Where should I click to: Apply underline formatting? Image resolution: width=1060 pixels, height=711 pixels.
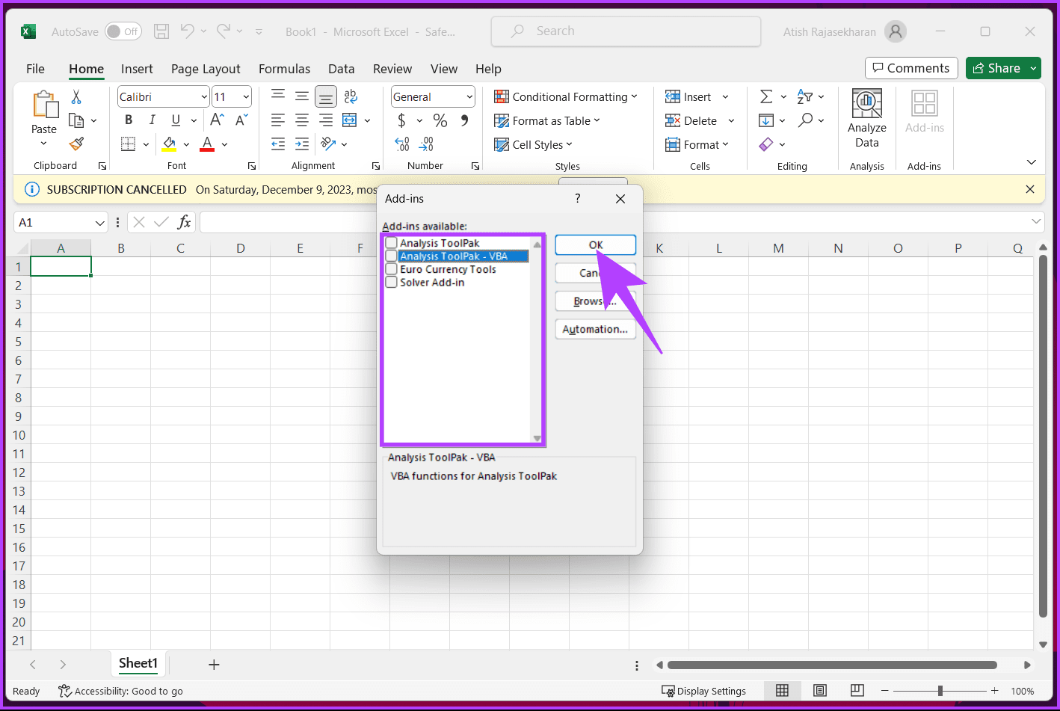175,120
